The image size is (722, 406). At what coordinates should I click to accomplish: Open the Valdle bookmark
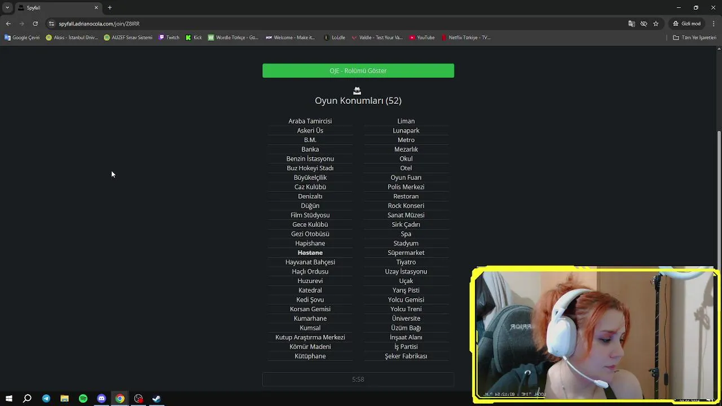pyautogui.click(x=377, y=38)
